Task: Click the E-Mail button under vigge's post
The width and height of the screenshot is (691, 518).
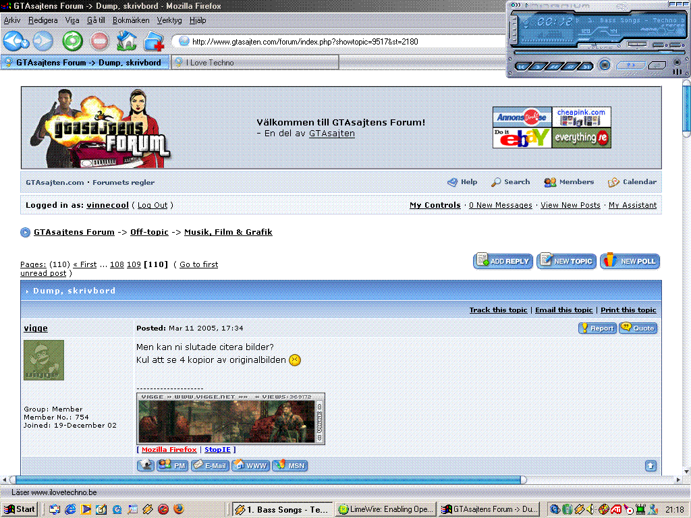Action: tap(210, 465)
